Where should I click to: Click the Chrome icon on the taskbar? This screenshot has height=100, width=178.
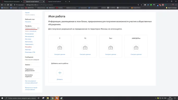click(x=52, y=98)
